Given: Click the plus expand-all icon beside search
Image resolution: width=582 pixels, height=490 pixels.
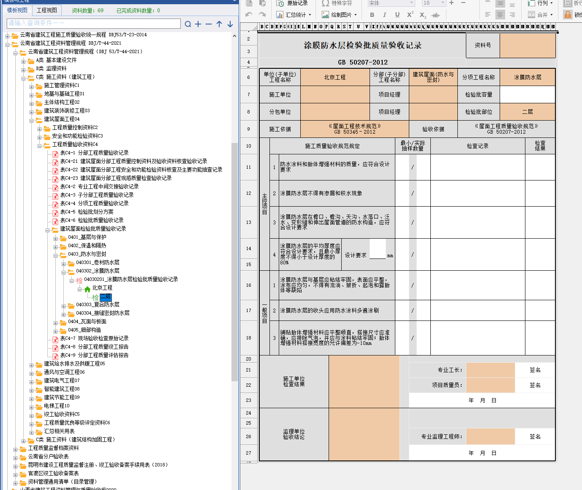Looking at the screenshot, I should point(198,24).
